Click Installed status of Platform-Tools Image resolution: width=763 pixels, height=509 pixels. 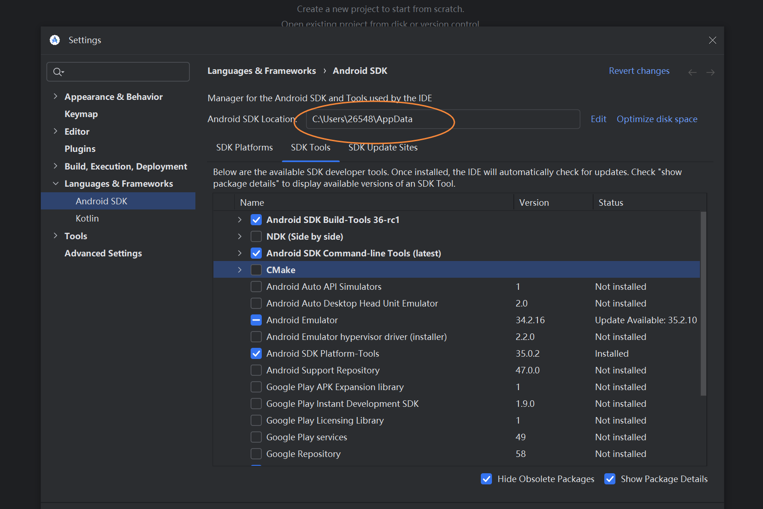pos(612,353)
